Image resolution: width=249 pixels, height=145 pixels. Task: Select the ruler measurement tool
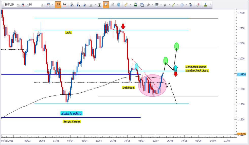(x=126, y=5)
